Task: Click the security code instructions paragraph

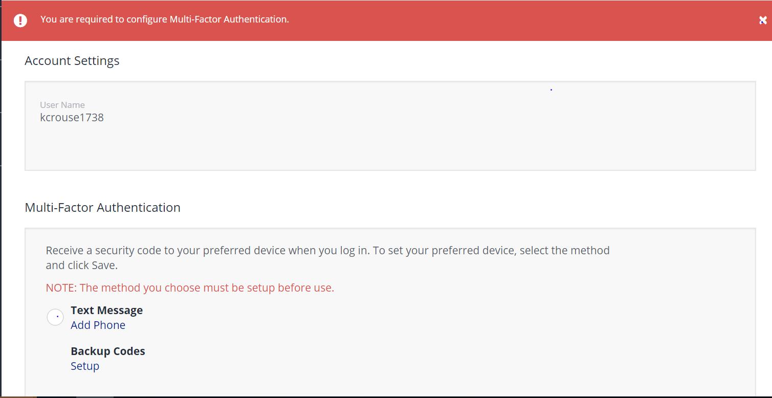Action: (x=327, y=251)
